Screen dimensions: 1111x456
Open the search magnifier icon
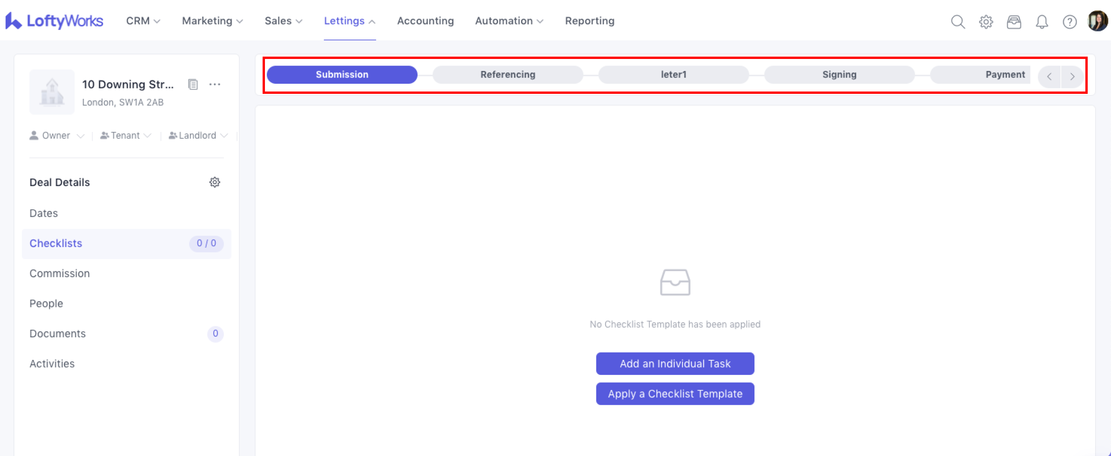(x=958, y=22)
